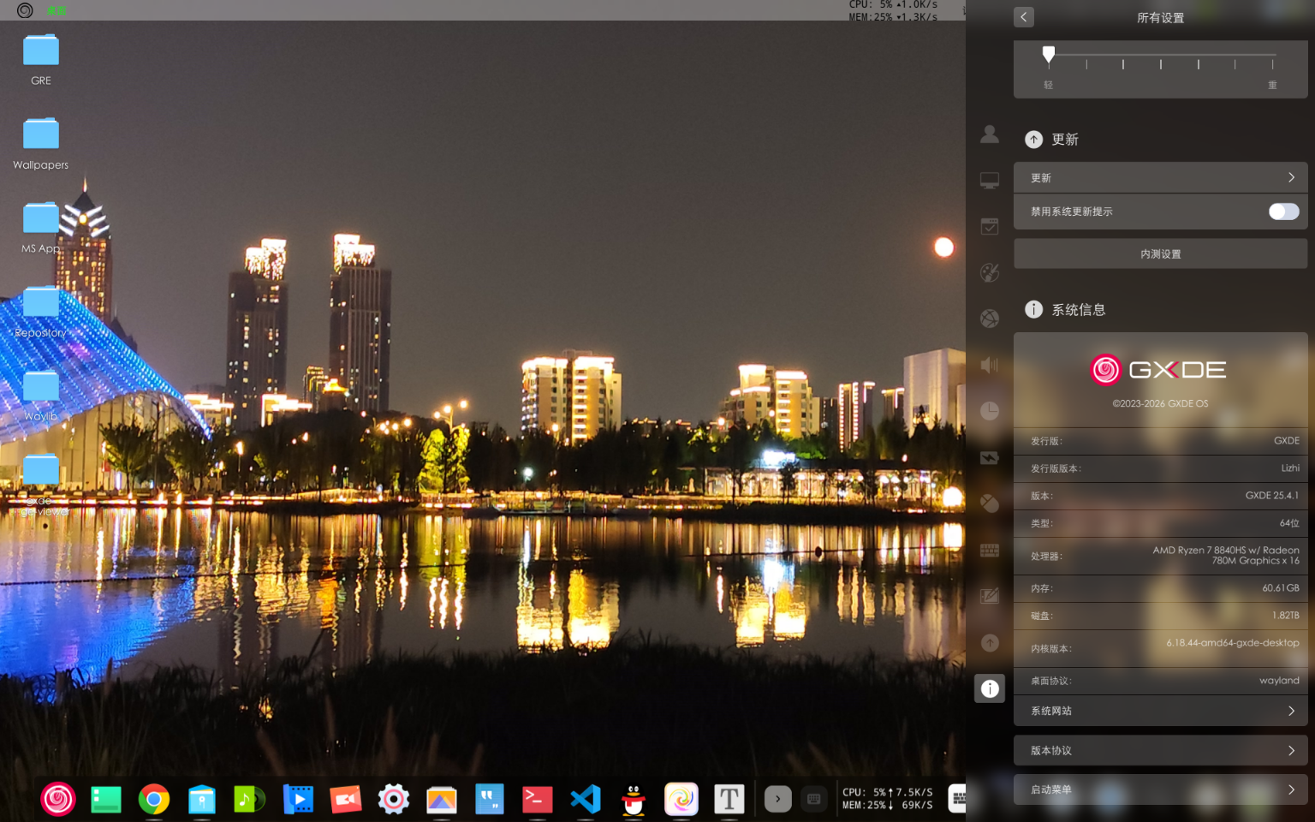Expand dock tray arrow button
1315x822 pixels.
click(x=777, y=799)
